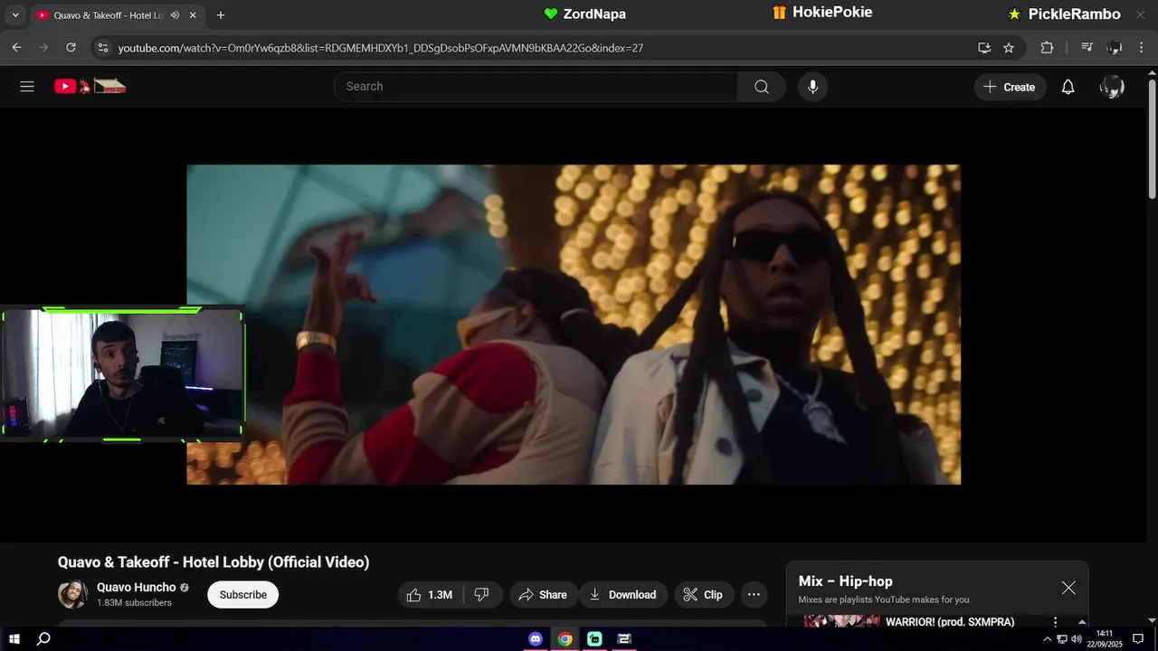Open the volume control in tray

[x=1077, y=639]
